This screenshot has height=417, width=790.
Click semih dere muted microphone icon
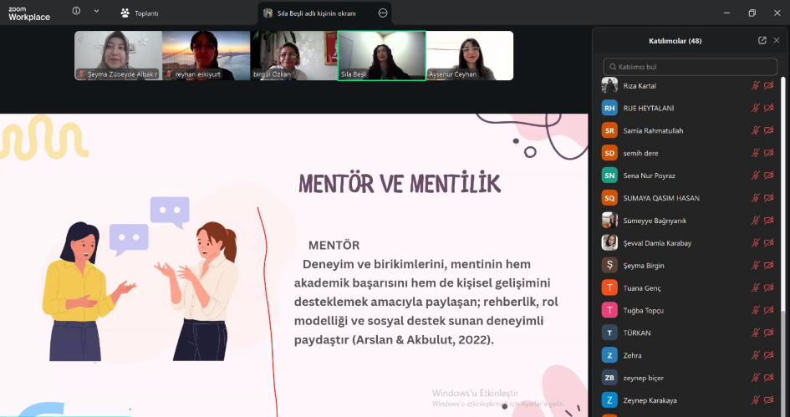[755, 153]
